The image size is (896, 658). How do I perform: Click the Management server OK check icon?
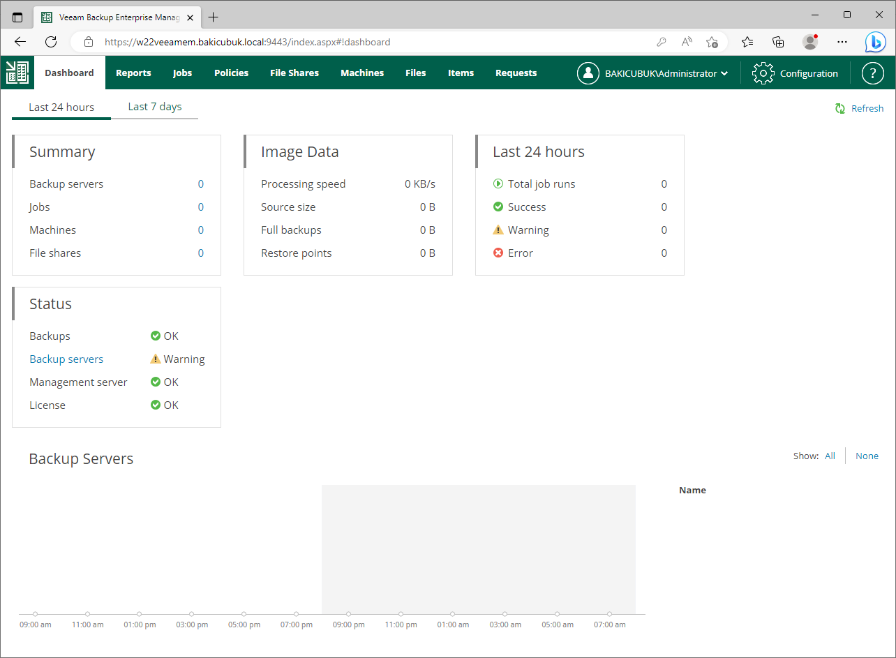tap(156, 382)
